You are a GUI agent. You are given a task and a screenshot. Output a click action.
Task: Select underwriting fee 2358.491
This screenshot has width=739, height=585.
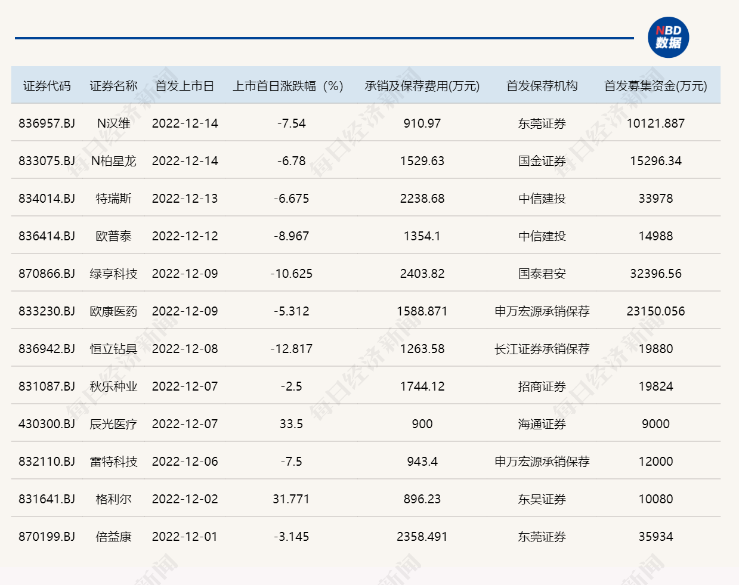[x=422, y=537]
